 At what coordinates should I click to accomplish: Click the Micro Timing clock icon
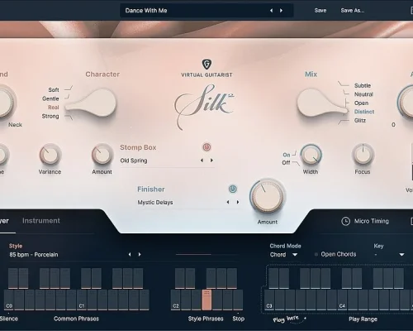tap(345, 221)
